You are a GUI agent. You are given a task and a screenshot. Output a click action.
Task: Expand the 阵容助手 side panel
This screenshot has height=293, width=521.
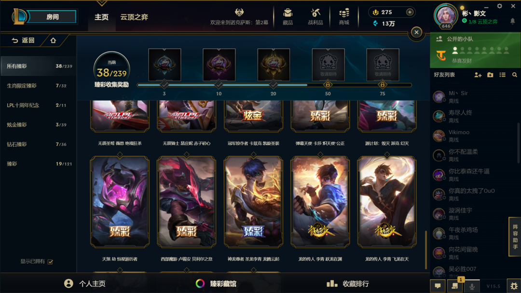tap(515, 237)
